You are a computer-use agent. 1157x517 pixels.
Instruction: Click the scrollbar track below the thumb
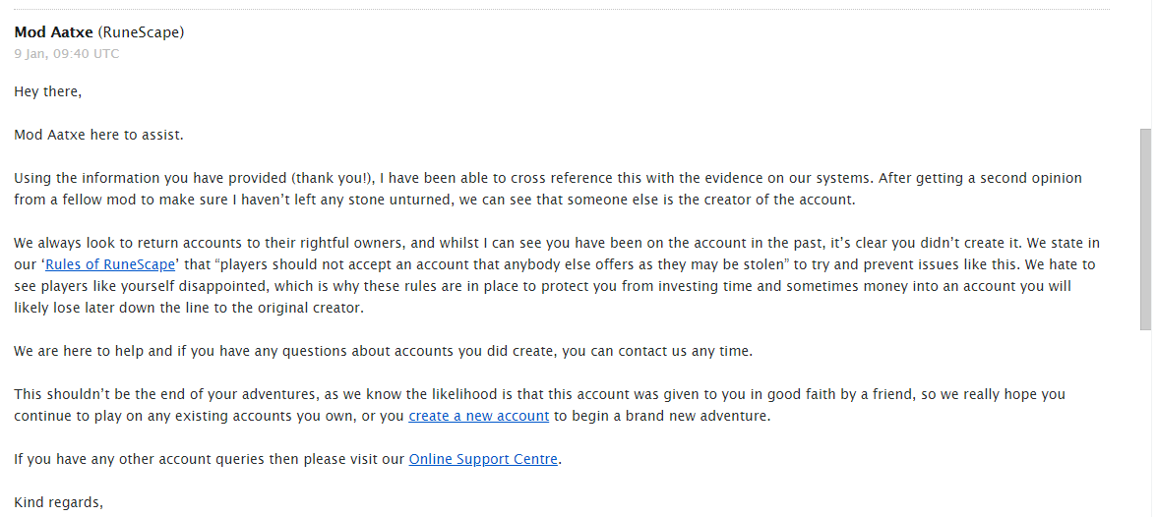(x=1145, y=423)
